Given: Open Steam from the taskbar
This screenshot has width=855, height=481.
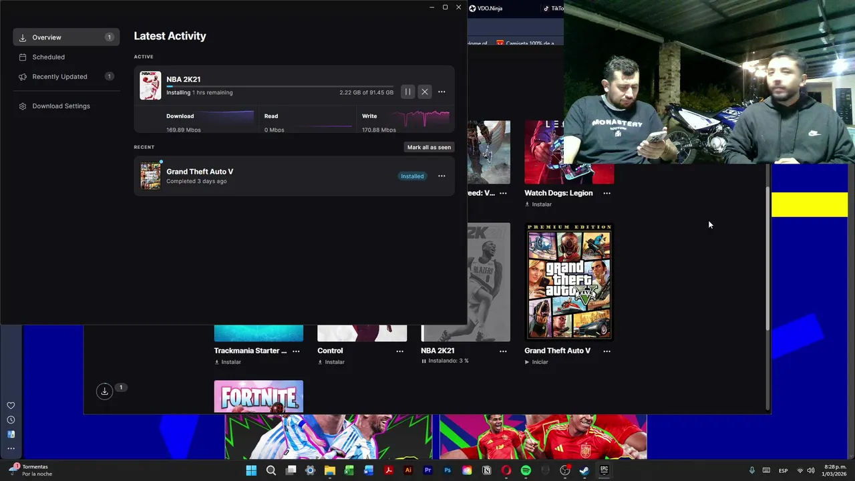Looking at the screenshot, I should 584,470.
